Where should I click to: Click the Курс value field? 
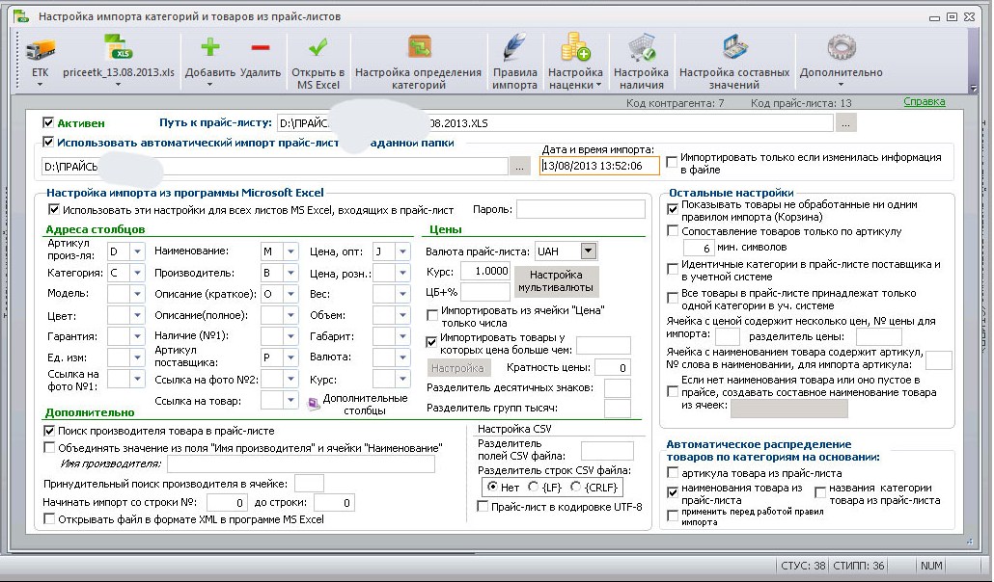click(x=485, y=271)
